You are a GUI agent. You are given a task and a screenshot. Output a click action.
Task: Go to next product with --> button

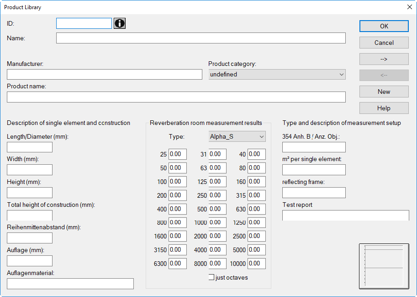(x=384, y=59)
